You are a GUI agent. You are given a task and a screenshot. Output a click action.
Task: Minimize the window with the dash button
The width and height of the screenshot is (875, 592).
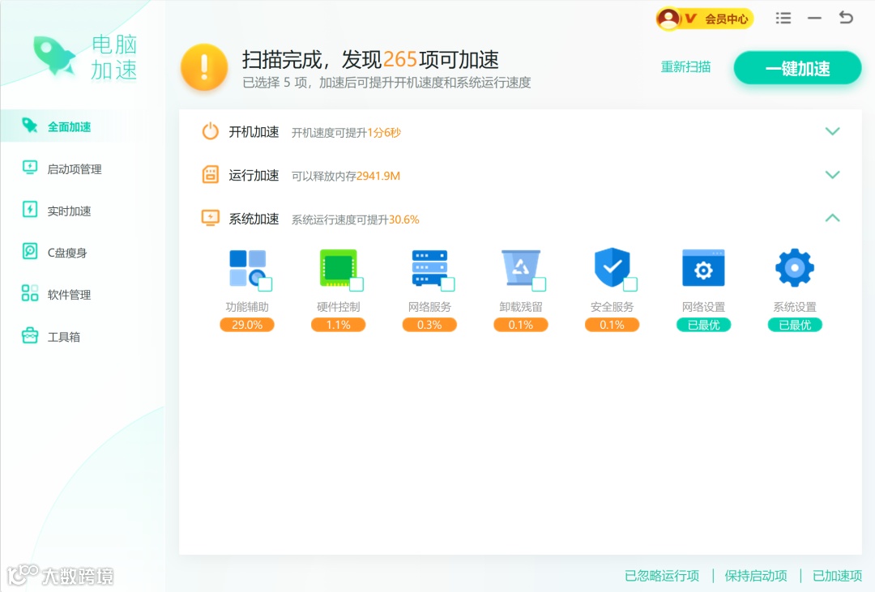814,19
